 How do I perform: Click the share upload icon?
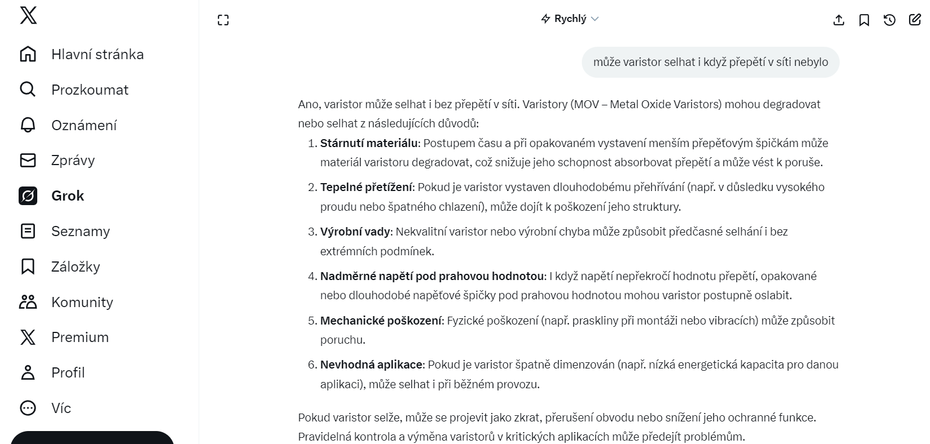839,20
